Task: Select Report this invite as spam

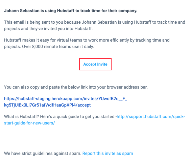Action: click(x=108, y=154)
